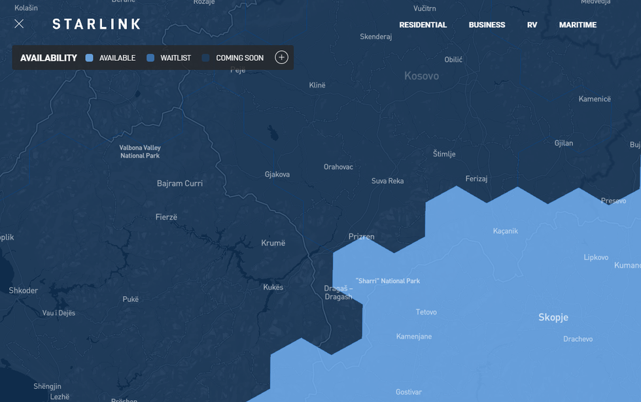Click the Coming Soon dark swatch

tap(206, 58)
